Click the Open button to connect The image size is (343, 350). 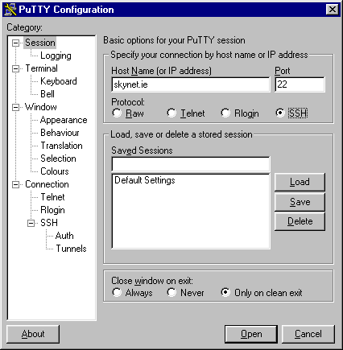click(x=251, y=334)
